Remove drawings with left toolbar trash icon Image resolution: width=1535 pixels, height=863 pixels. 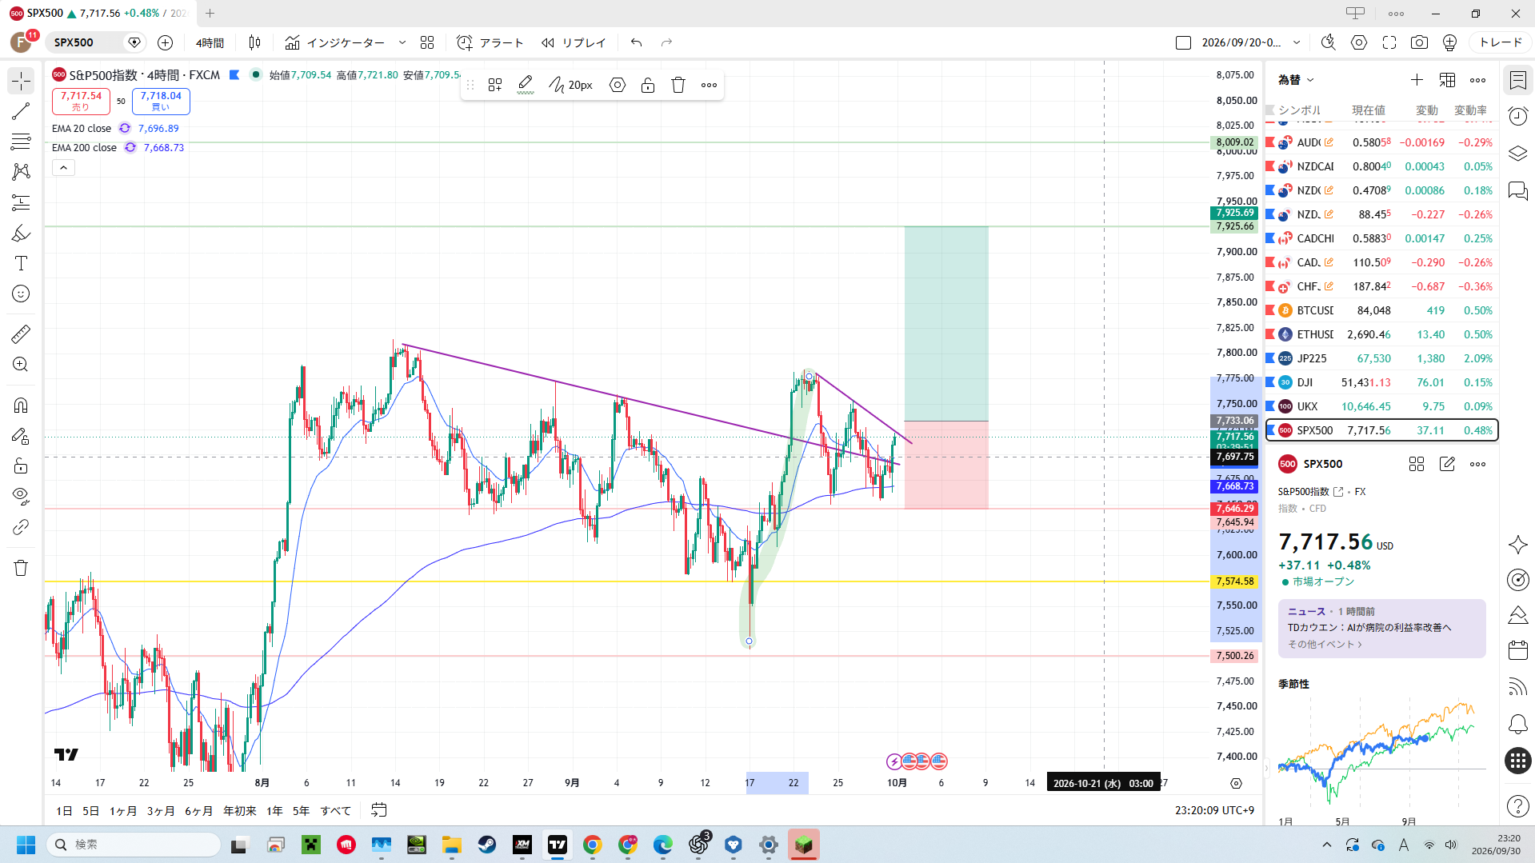[x=21, y=568]
